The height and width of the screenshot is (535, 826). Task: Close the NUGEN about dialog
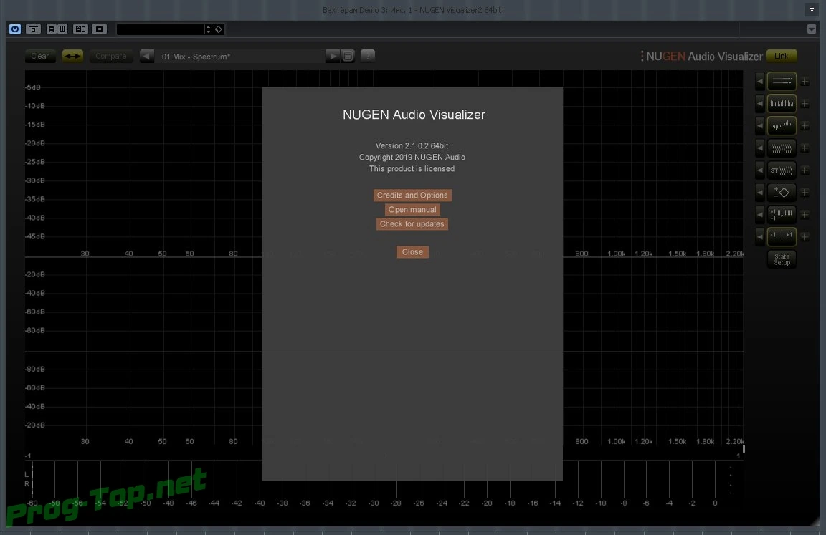(412, 252)
